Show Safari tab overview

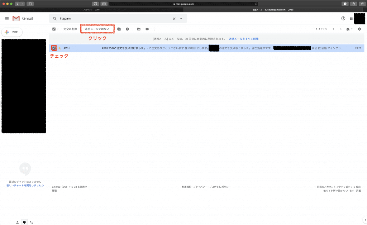(362, 4)
